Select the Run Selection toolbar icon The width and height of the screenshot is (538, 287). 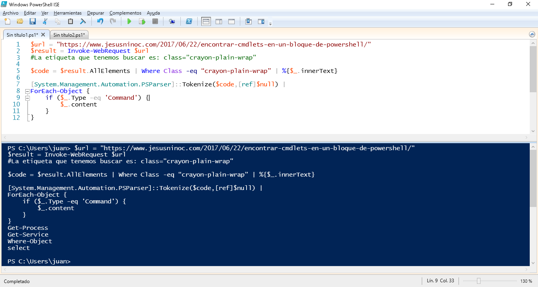142,21
